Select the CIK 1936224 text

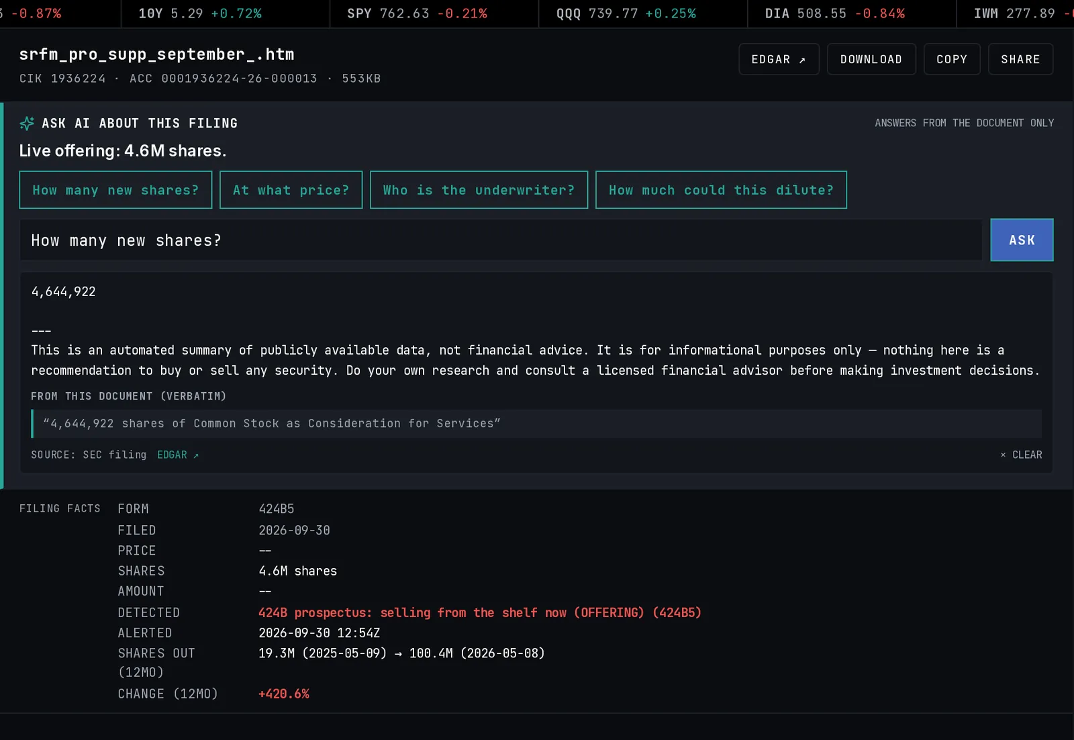pos(62,79)
